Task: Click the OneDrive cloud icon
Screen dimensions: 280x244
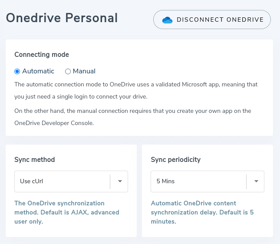Action: pos(167,20)
